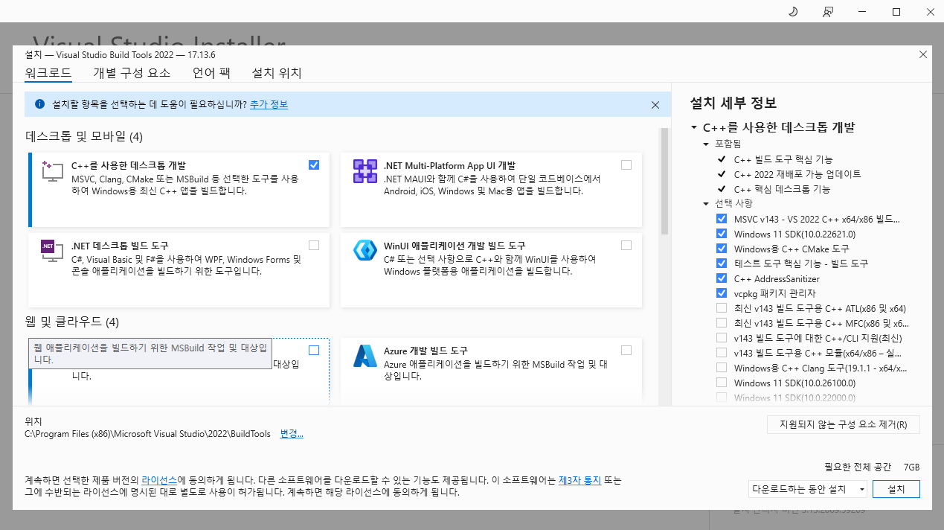
Task: Check .NET 데스크톱 빌드 도구 workload
Action: tap(314, 245)
